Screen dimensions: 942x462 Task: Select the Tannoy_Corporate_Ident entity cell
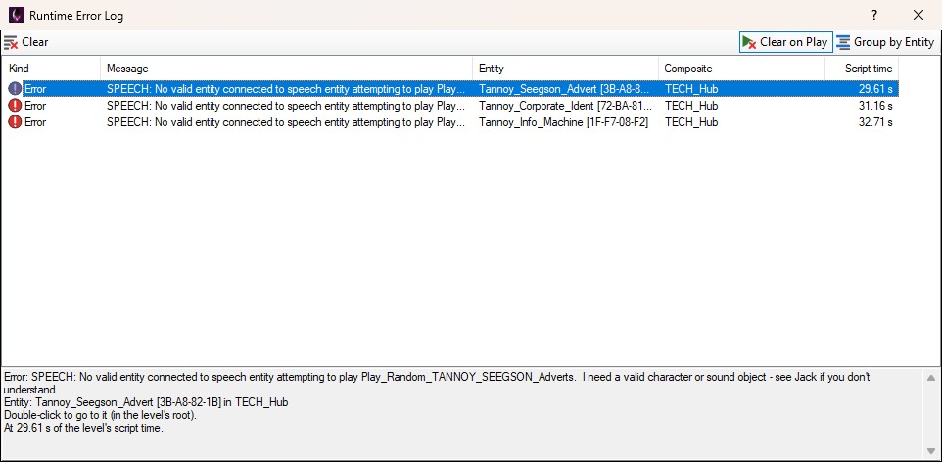[565, 106]
